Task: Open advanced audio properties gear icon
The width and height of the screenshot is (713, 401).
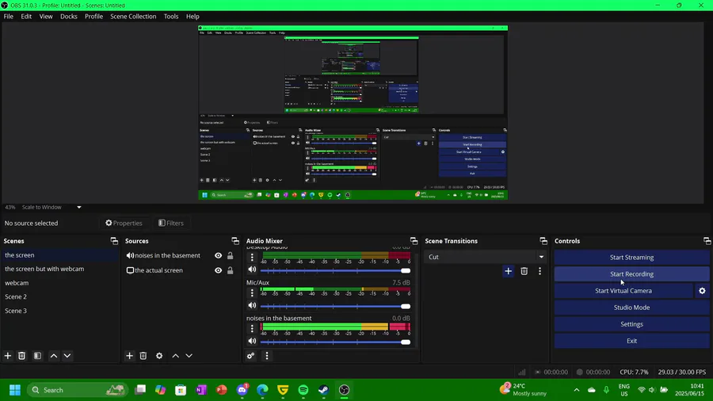Action: 250,356
